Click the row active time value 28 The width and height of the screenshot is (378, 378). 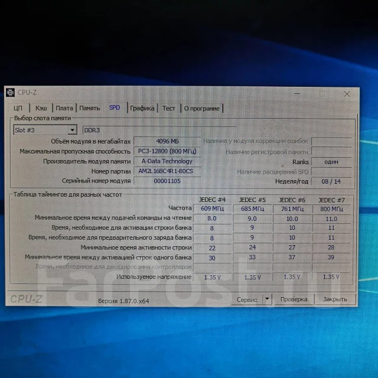pos(331,247)
